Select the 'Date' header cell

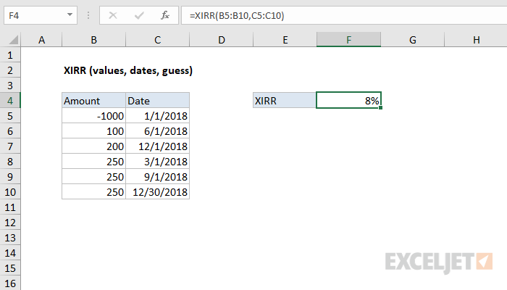[157, 101]
